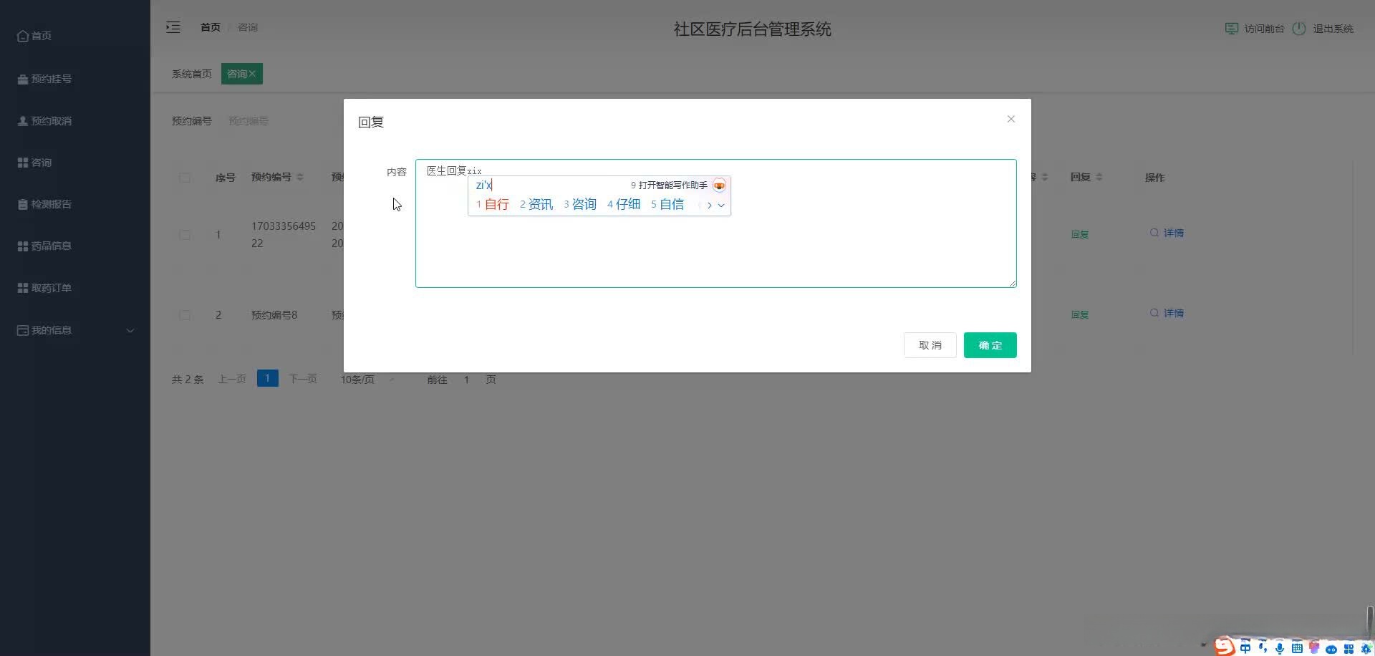Viewport: 1375px width, 656px height.
Task: Select the 咨询 tab
Action: tap(238, 74)
